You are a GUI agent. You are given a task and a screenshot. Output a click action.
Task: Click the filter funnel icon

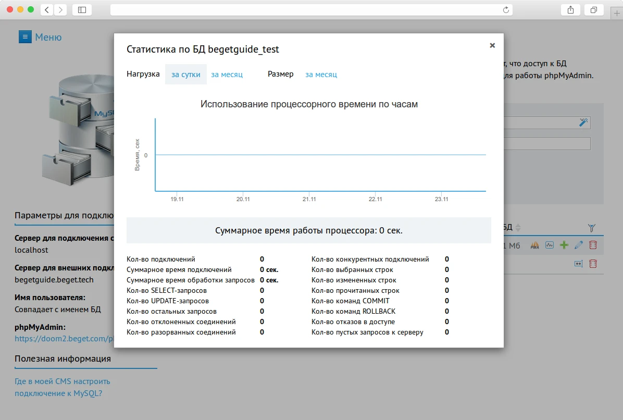591,228
